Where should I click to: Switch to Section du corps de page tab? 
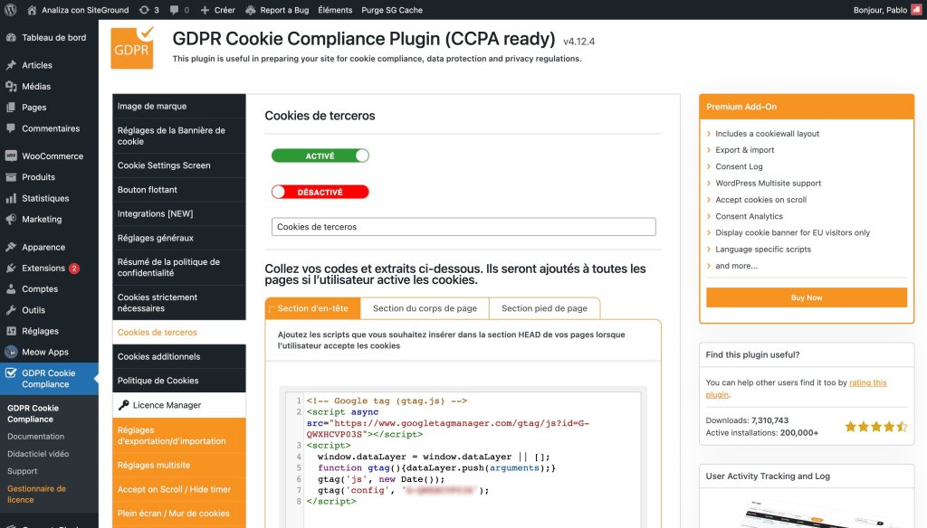tap(425, 308)
